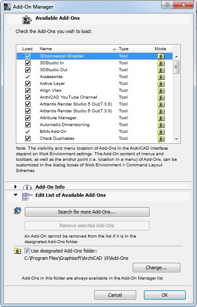Click Mode icon for Artlantis Render Studio 6
This screenshot has height=307, width=197.
pos(161,111)
